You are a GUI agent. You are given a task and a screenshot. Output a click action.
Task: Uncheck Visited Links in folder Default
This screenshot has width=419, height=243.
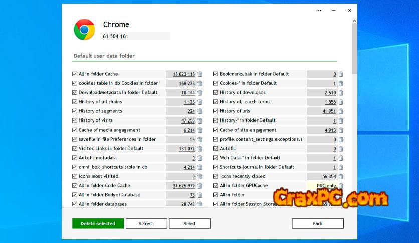[75, 149]
